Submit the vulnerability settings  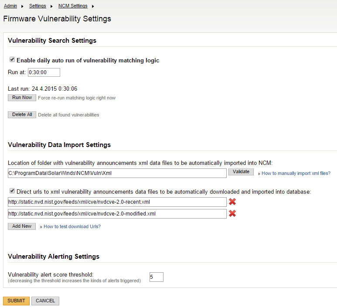tap(16, 301)
